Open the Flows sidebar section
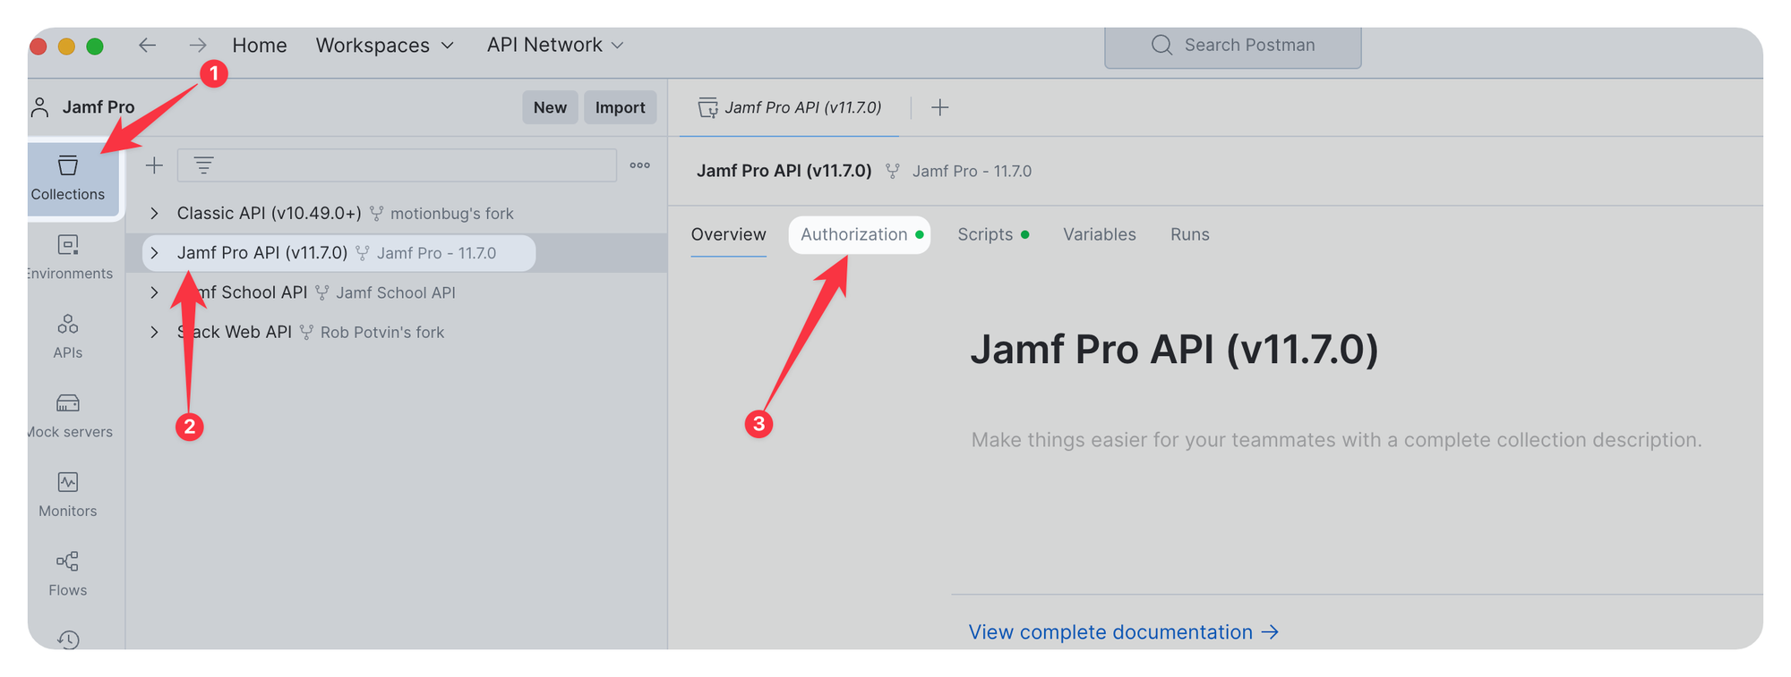The height and width of the screenshot is (677, 1791). [68, 574]
